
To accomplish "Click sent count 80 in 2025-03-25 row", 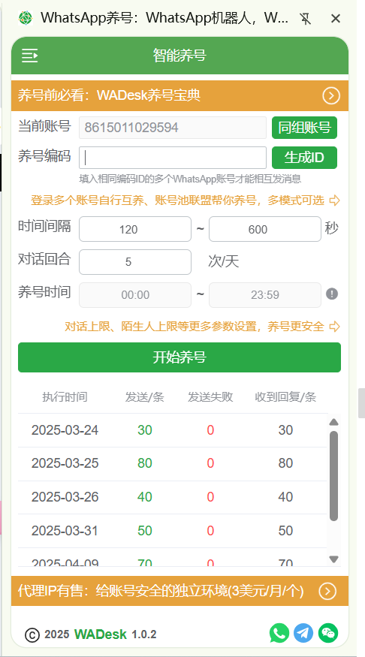I will [x=145, y=463].
